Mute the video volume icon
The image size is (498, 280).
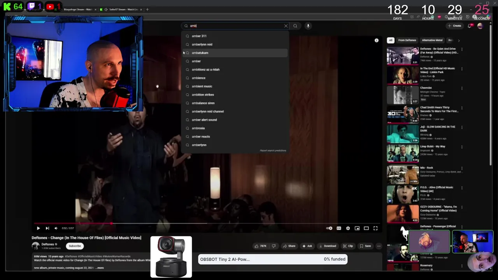click(x=56, y=228)
